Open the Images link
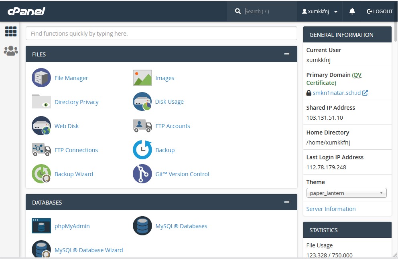 pos(165,78)
